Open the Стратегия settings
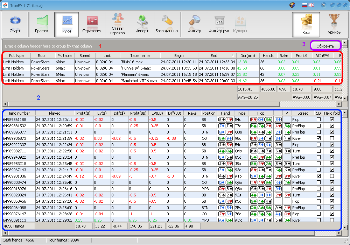 point(92,24)
